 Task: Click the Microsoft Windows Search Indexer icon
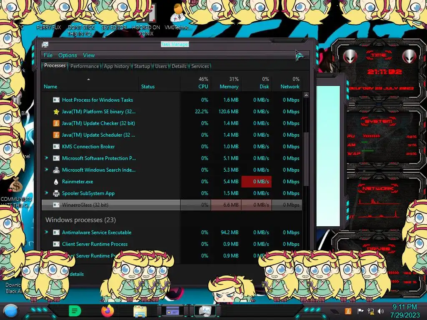(56, 170)
